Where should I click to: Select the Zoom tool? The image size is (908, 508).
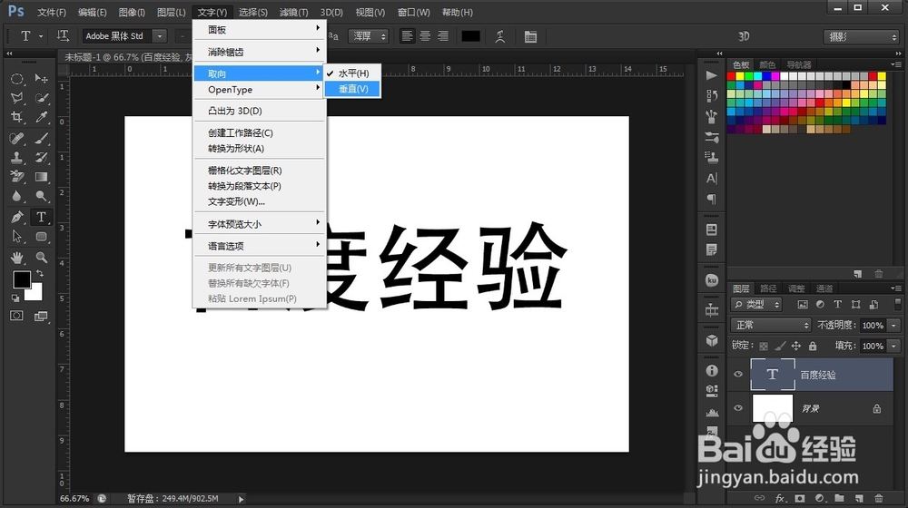pyautogui.click(x=41, y=258)
